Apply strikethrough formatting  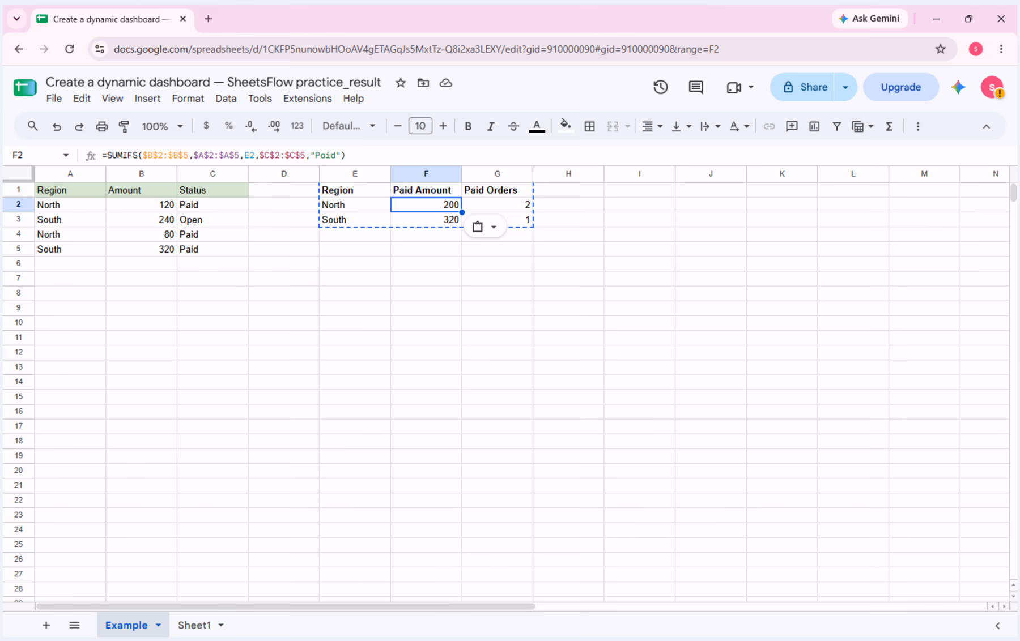[513, 126]
